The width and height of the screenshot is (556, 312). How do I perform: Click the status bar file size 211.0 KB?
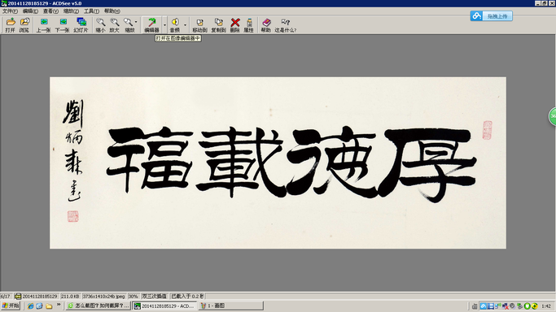[x=70, y=296]
